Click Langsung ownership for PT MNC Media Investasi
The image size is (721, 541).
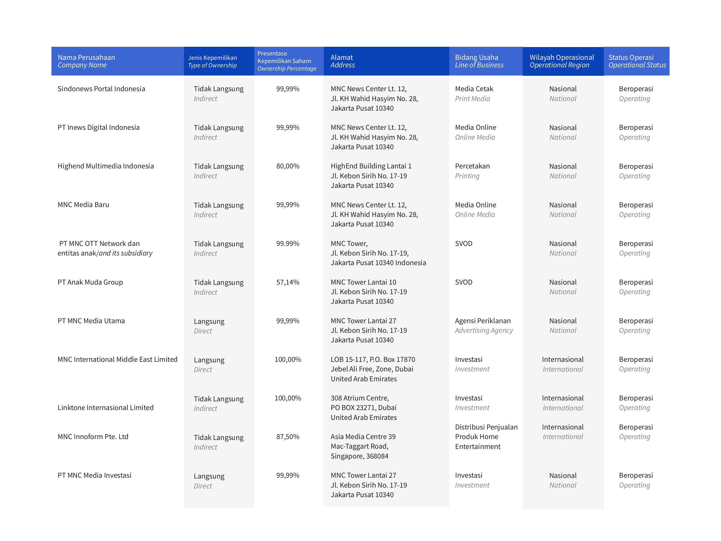pos(209,476)
